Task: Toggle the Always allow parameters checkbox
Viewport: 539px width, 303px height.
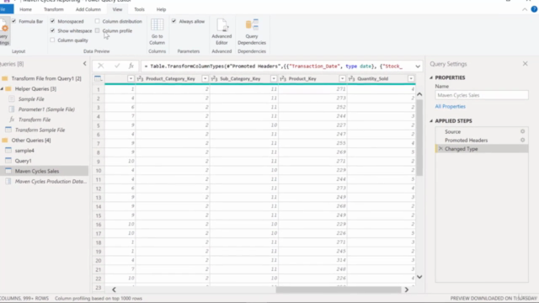Action: (174, 21)
